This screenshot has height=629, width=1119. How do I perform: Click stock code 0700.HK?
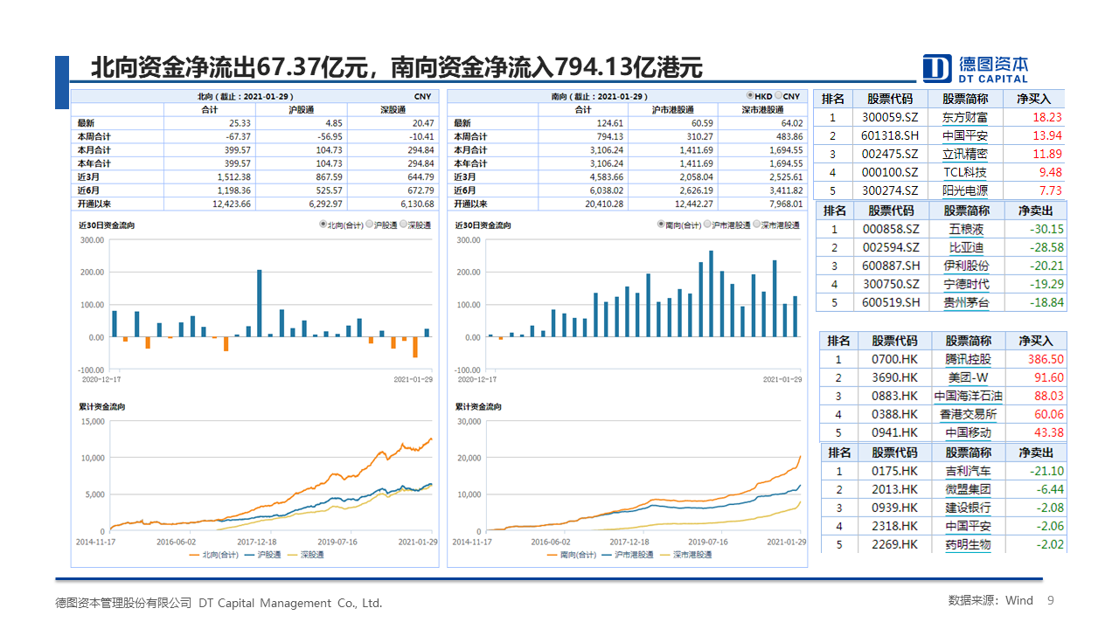(x=894, y=359)
